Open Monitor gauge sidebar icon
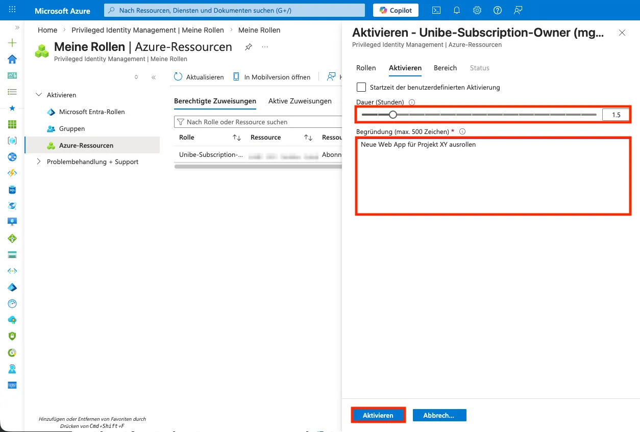Screen dimensions: 640x432 coord(12,304)
